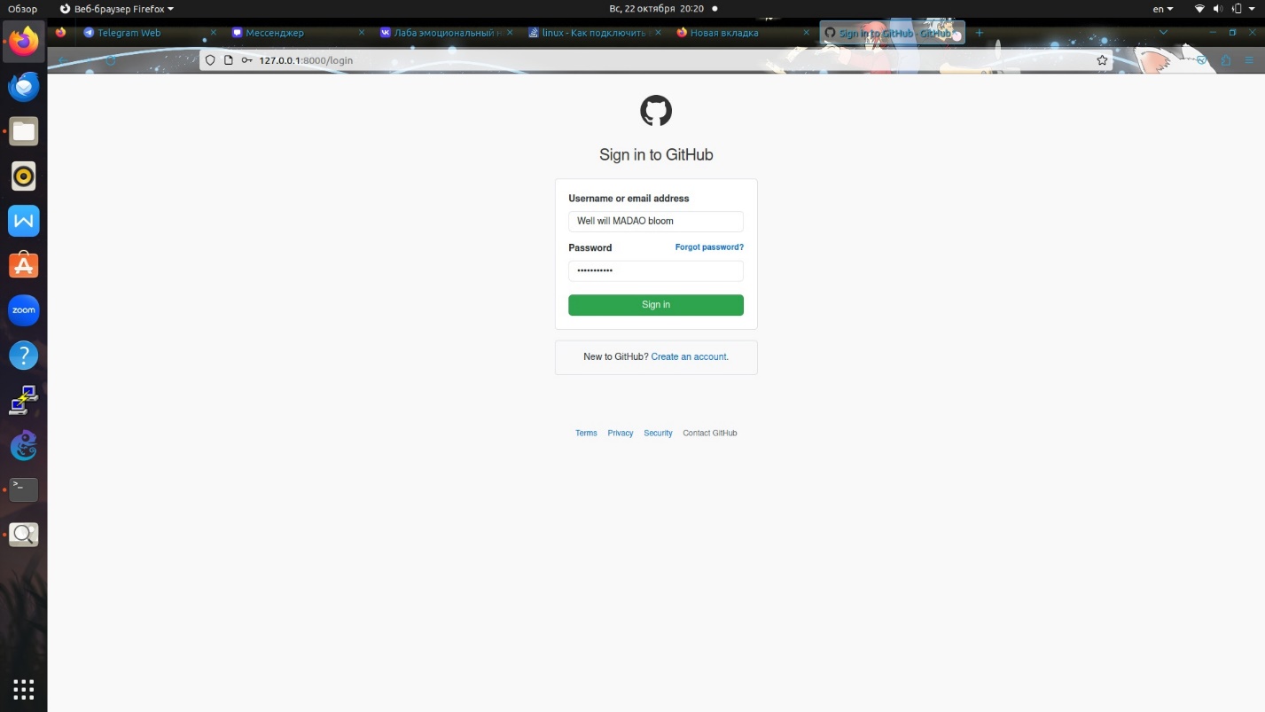Open the Terms footer link
This screenshot has height=712, width=1265.
pyautogui.click(x=586, y=434)
